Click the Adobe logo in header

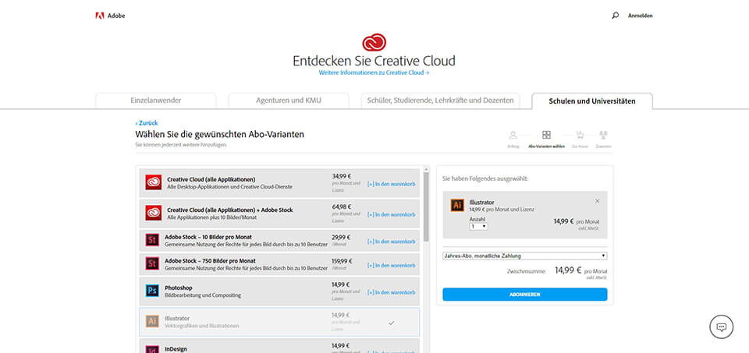[x=110, y=16]
